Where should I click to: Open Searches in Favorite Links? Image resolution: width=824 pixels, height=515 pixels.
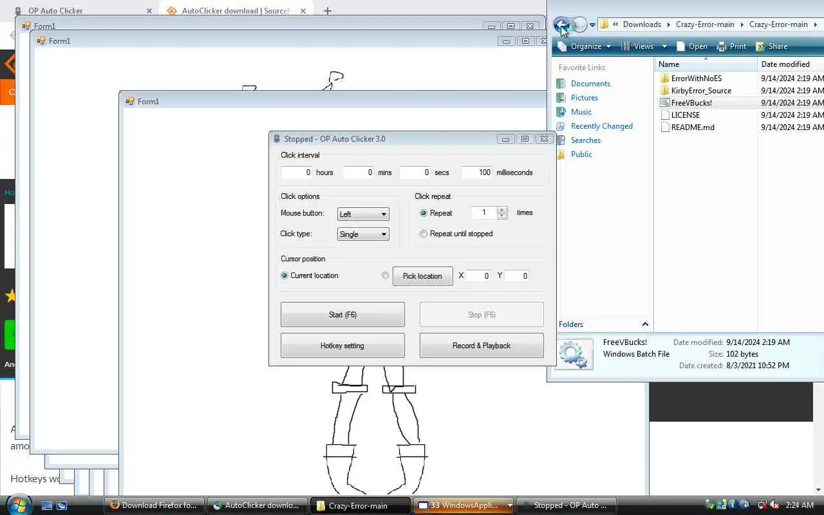[x=585, y=140]
